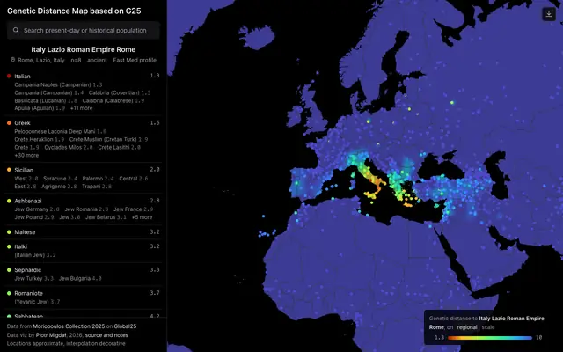Click the "ancient" tag

point(97,60)
